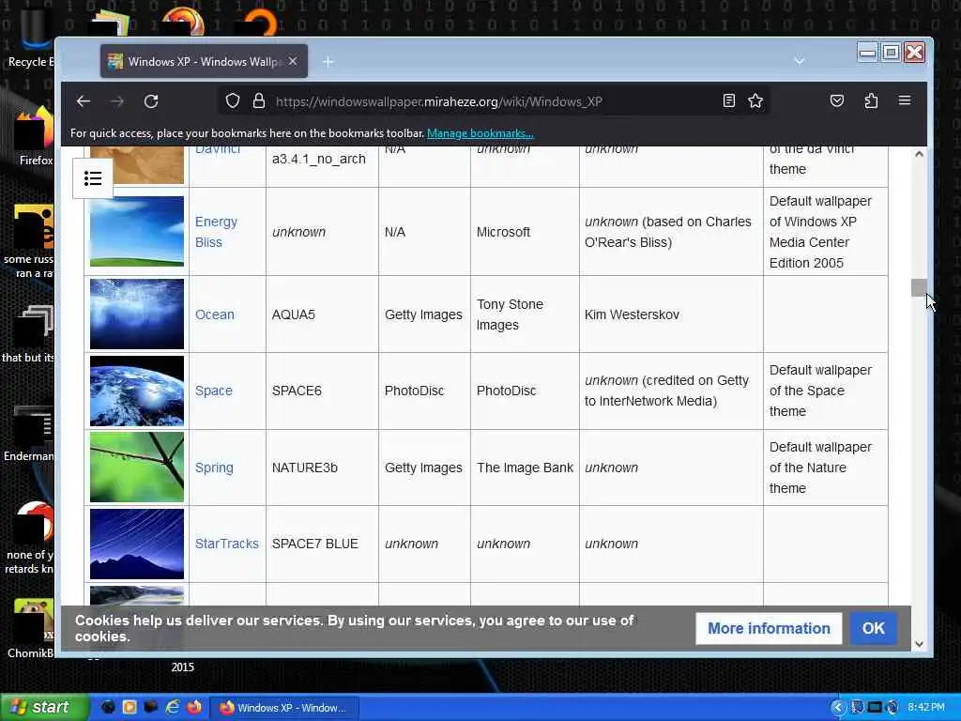Open the extensions puzzle icon

(871, 100)
